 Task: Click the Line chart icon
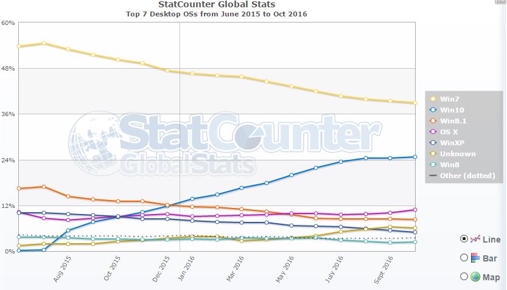point(476,240)
